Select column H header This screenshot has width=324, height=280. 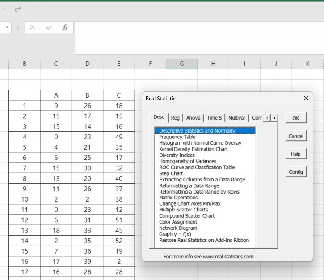213,64
